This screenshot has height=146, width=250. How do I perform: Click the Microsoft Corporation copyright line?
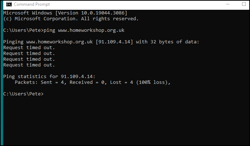tap(71, 19)
